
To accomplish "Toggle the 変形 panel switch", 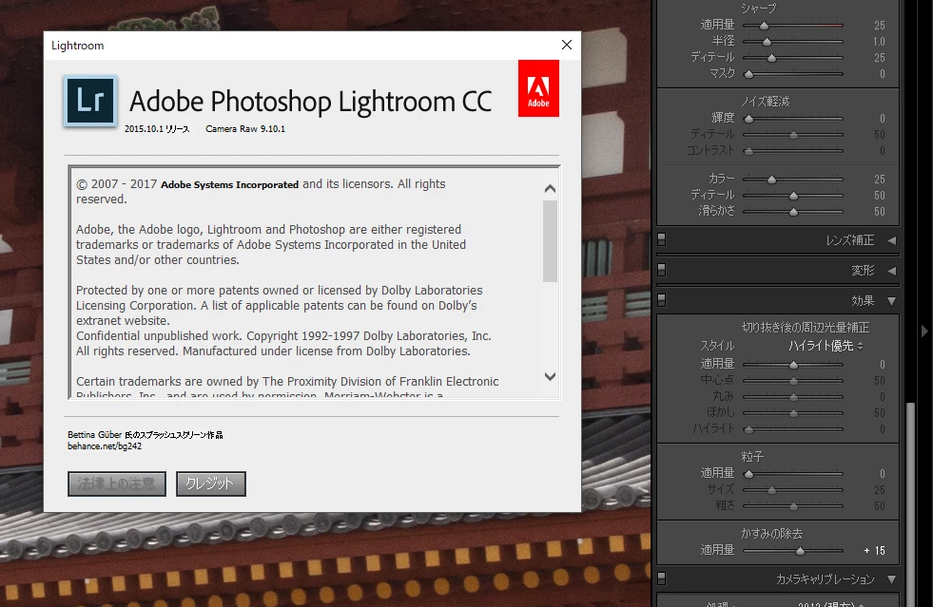I will pyautogui.click(x=662, y=270).
